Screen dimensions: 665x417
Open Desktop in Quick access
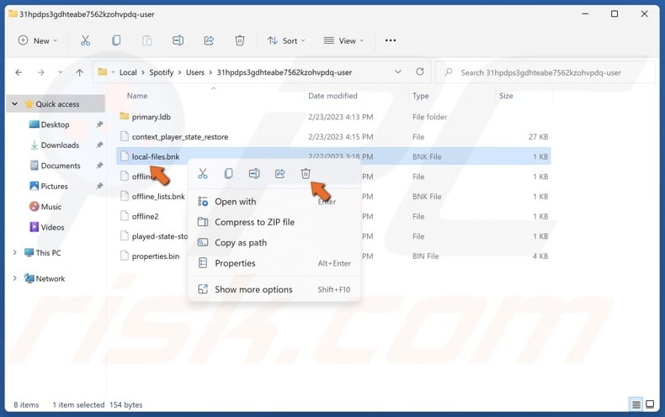pyautogui.click(x=55, y=124)
